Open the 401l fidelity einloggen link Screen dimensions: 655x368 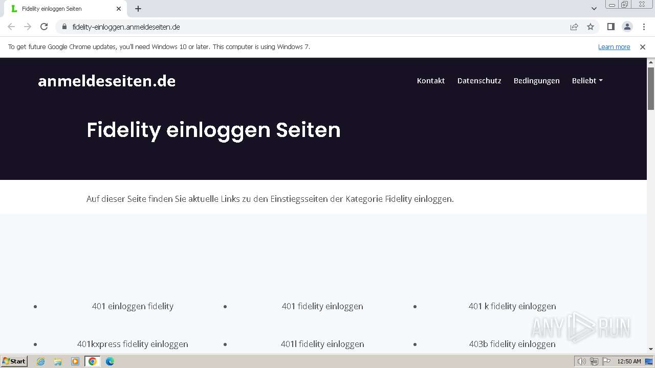coord(322,344)
